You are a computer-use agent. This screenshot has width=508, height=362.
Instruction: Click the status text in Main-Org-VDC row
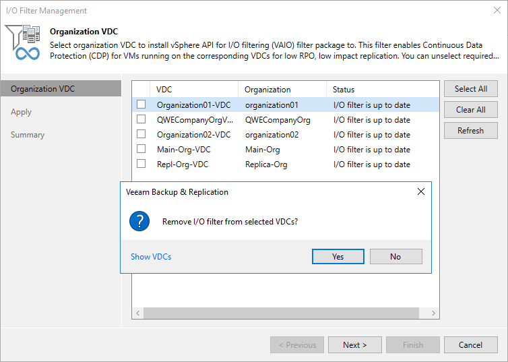[x=372, y=150]
